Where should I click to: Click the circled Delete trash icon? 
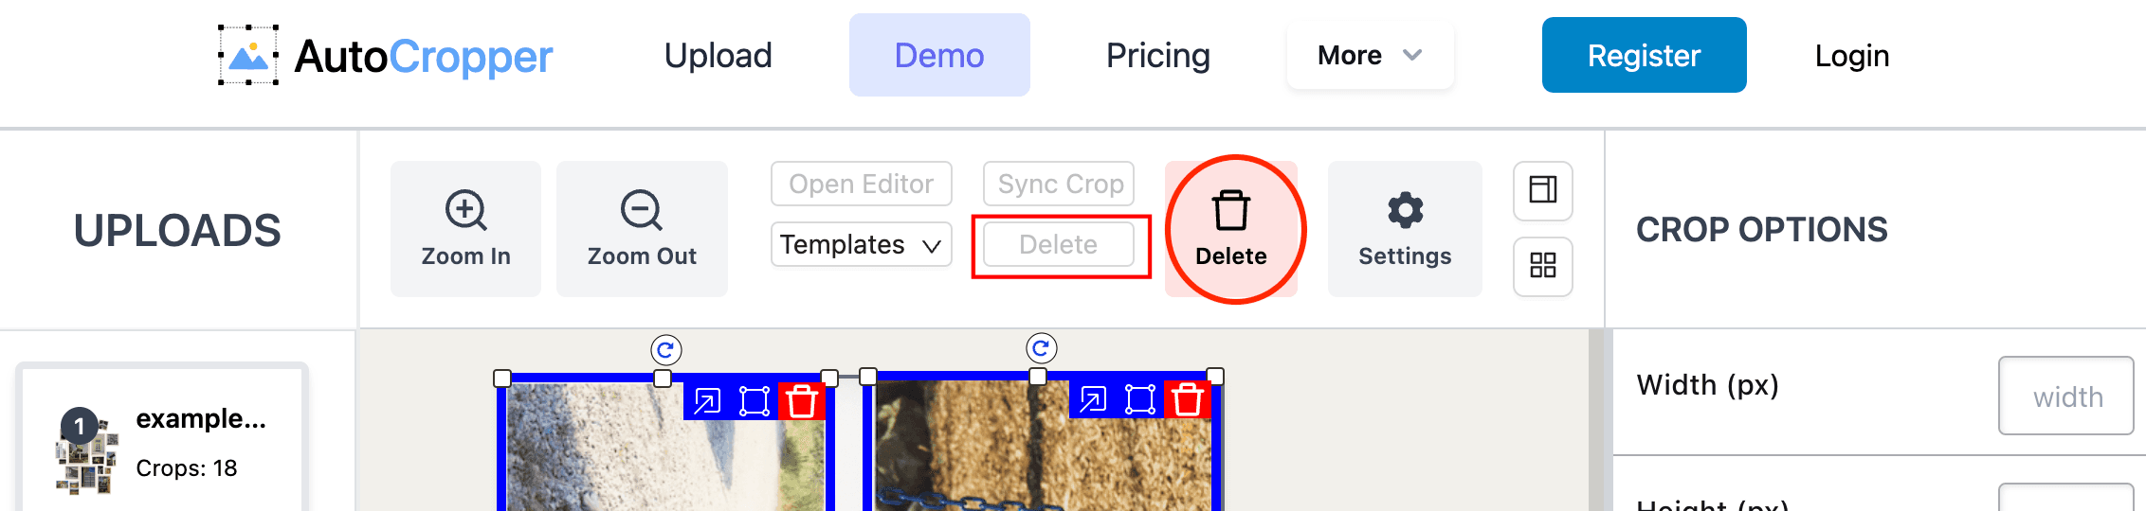pyautogui.click(x=1231, y=210)
